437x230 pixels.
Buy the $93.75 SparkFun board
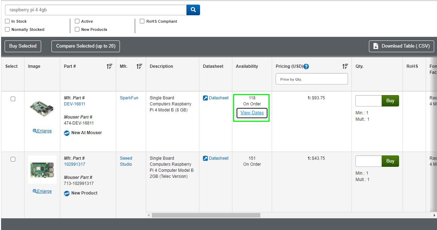click(390, 101)
